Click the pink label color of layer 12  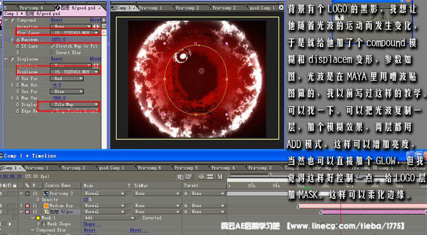27,212
